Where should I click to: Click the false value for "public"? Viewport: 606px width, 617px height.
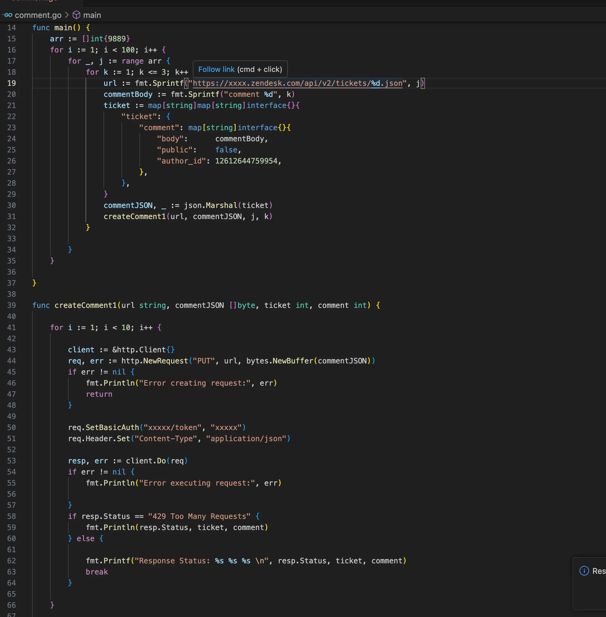226,150
